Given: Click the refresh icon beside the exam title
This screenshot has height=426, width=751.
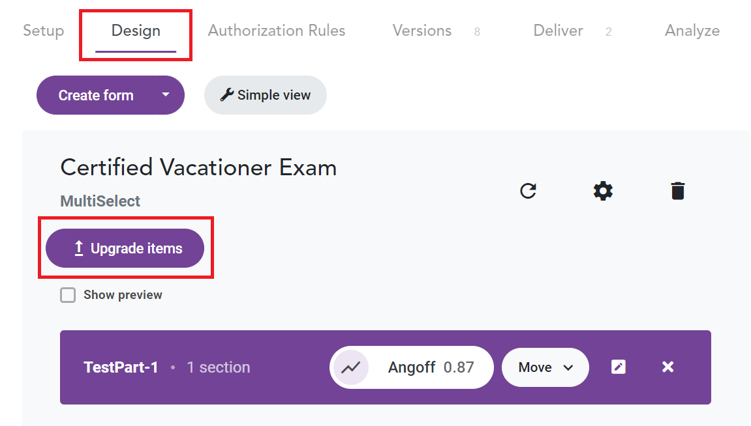Looking at the screenshot, I should coord(528,191).
